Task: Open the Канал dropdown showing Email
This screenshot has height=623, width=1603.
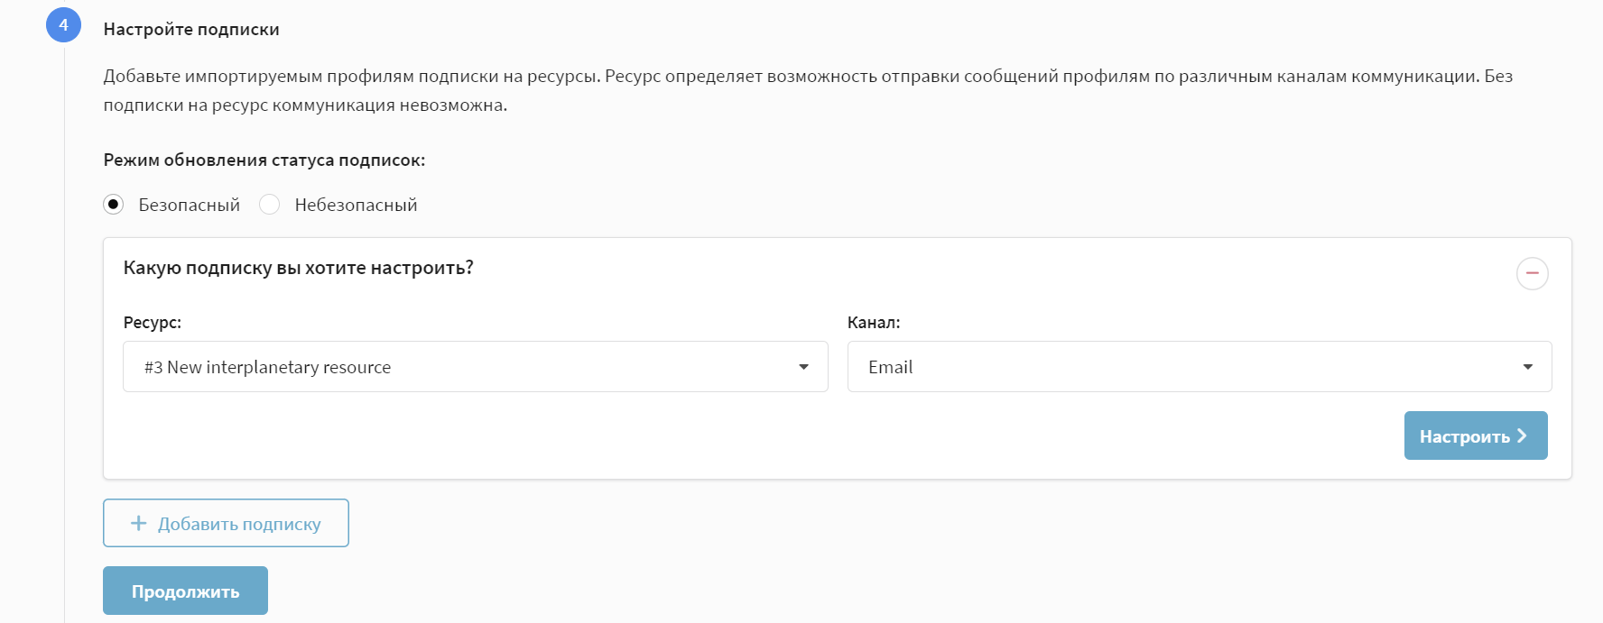Action: click(x=1199, y=367)
